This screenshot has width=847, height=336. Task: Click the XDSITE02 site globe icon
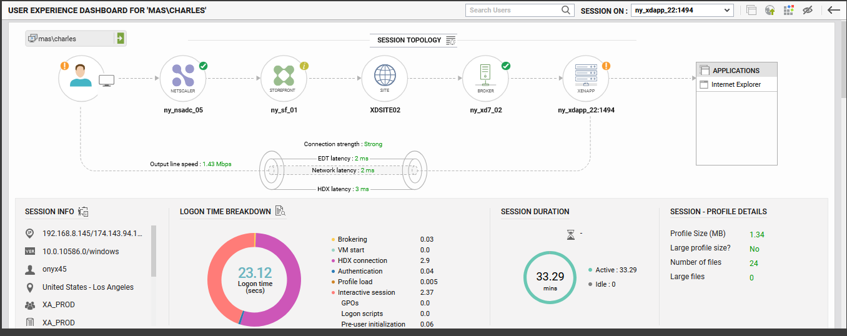coord(385,78)
